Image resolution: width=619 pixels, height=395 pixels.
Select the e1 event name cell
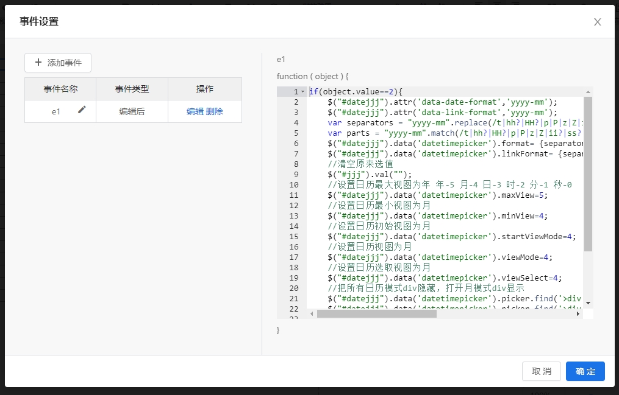click(56, 111)
